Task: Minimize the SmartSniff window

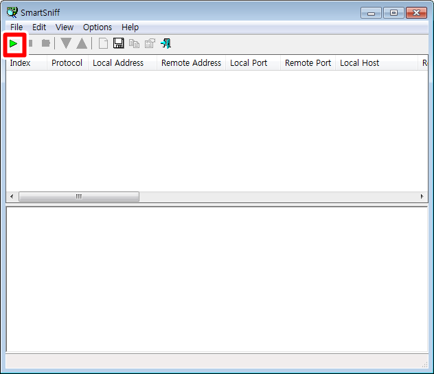Action: point(371,13)
